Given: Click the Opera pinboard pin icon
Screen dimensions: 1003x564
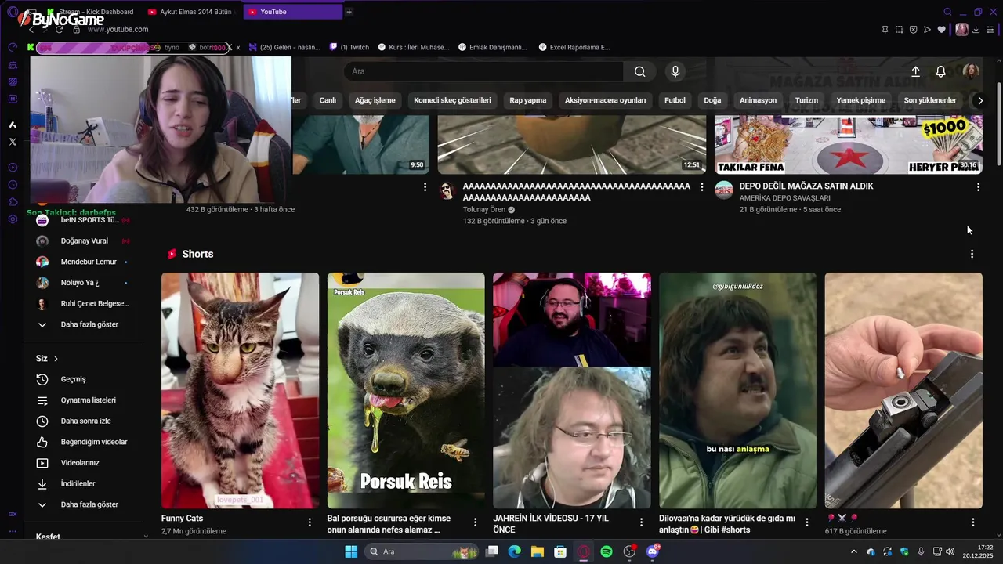Looking at the screenshot, I should (x=885, y=30).
